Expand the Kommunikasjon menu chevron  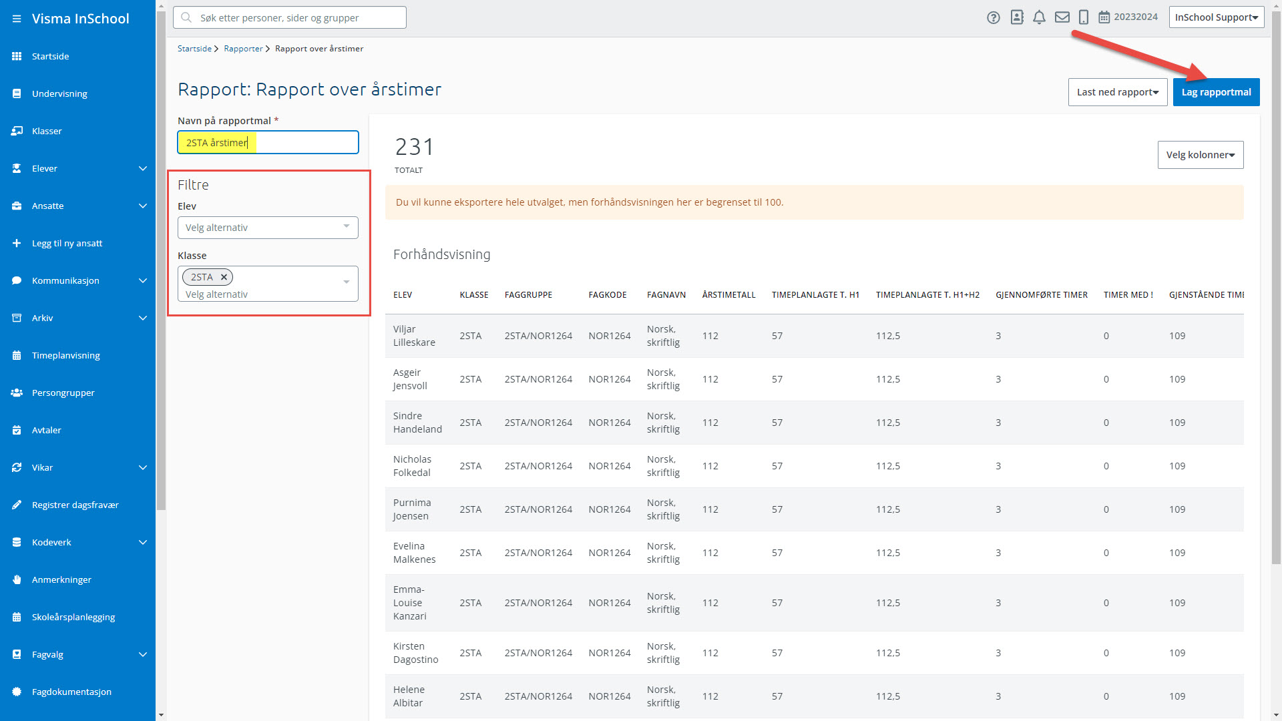(142, 280)
